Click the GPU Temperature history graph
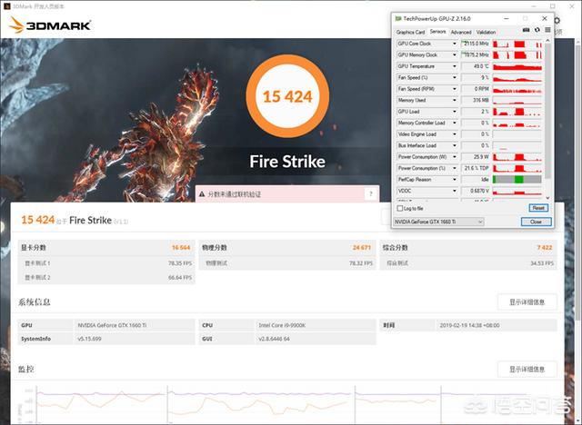582x425 pixels. click(x=517, y=66)
